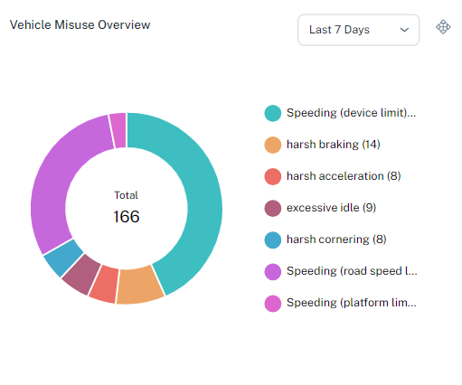Click the pink platform limit legend dot
The image size is (462, 385).
click(x=273, y=303)
